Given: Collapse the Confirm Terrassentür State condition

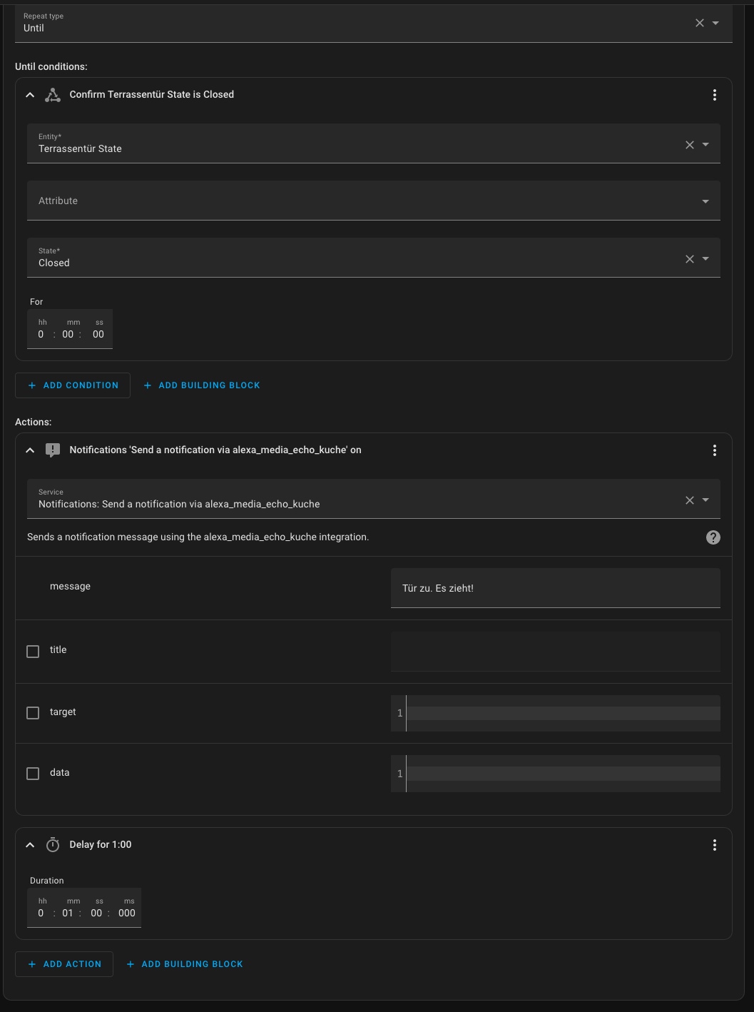Looking at the screenshot, I should click(x=30, y=95).
